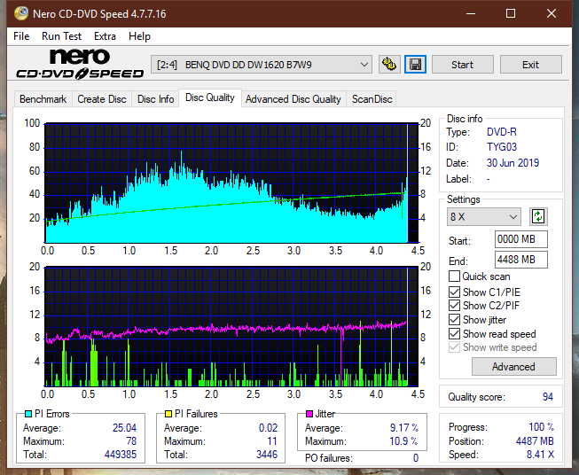Click Jitter maximum 10.9 % value
The image size is (579, 475).
[x=404, y=441]
